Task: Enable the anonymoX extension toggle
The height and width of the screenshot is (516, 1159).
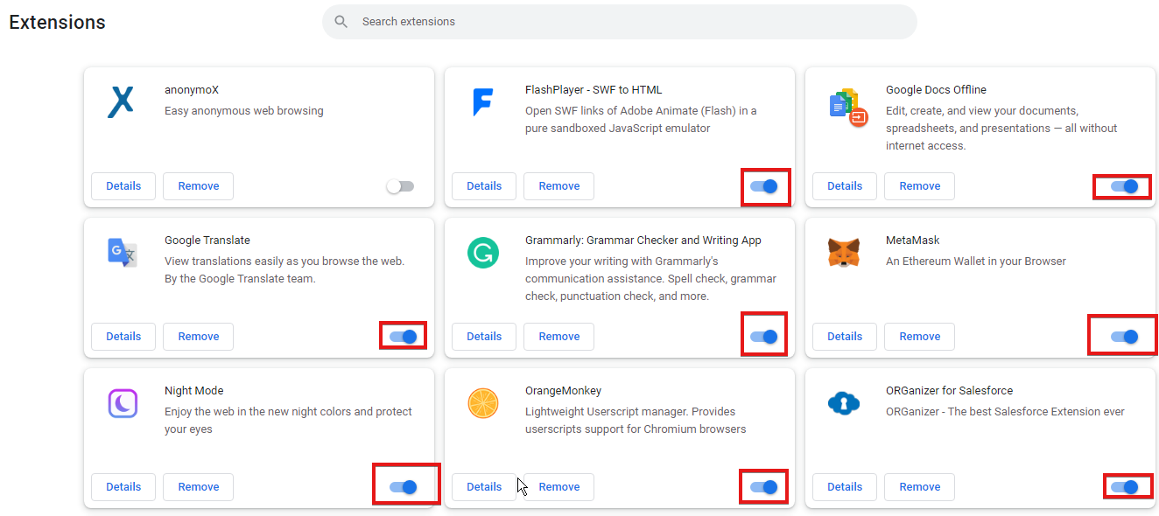Action: pos(400,186)
